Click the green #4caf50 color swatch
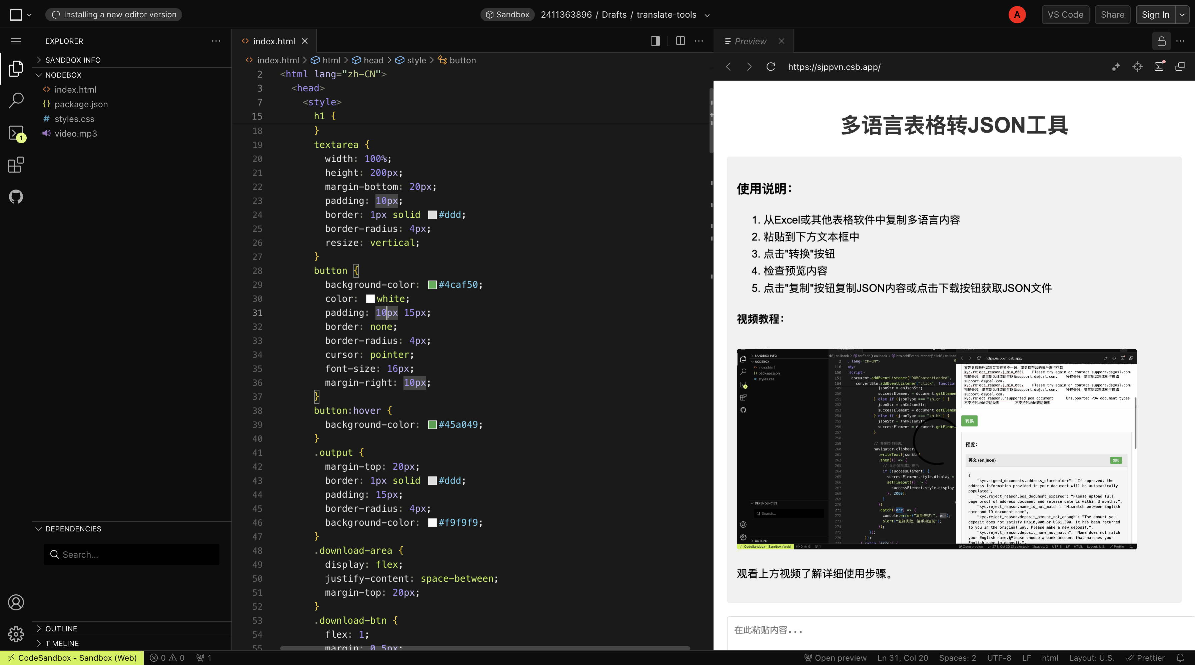 coord(432,285)
